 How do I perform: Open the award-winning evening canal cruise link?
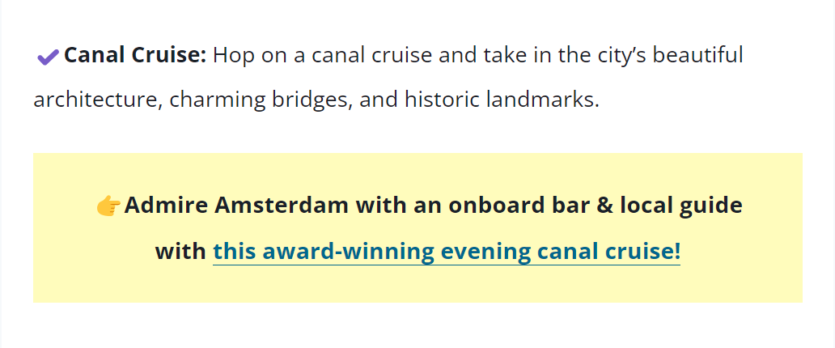click(x=446, y=252)
